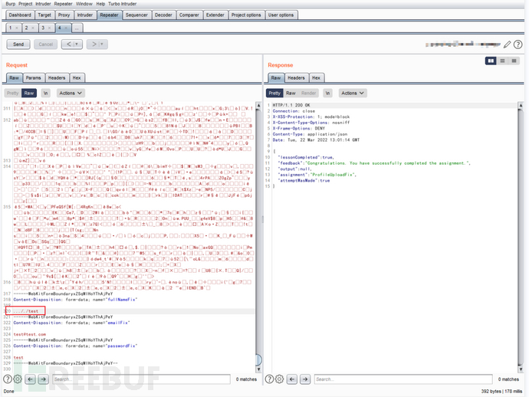Open Request Hex tab
529x397 pixels.
77,77
